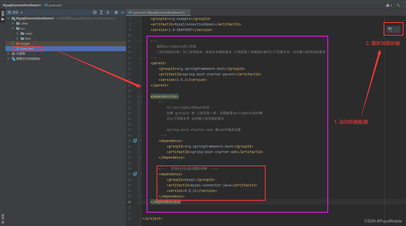Click the closing </dependencies> tag

pyautogui.click(x=166, y=202)
